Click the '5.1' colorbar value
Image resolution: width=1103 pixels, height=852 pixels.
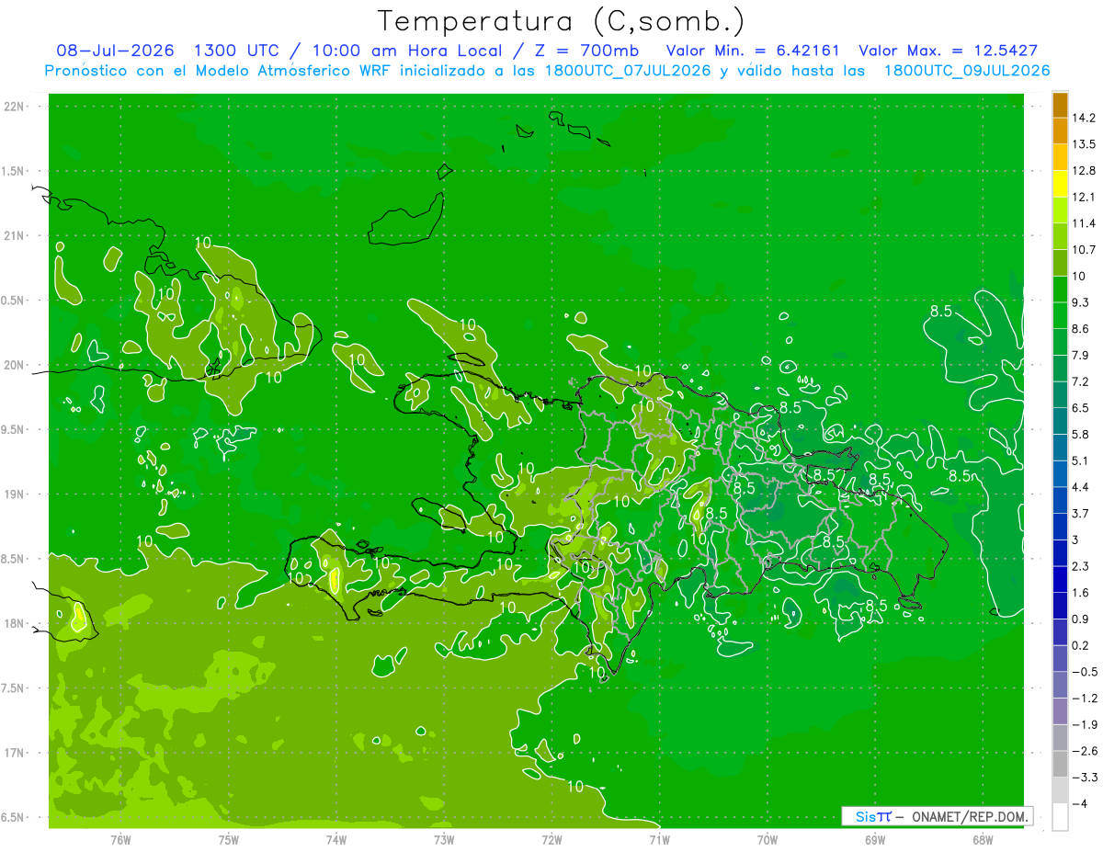tap(1081, 460)
